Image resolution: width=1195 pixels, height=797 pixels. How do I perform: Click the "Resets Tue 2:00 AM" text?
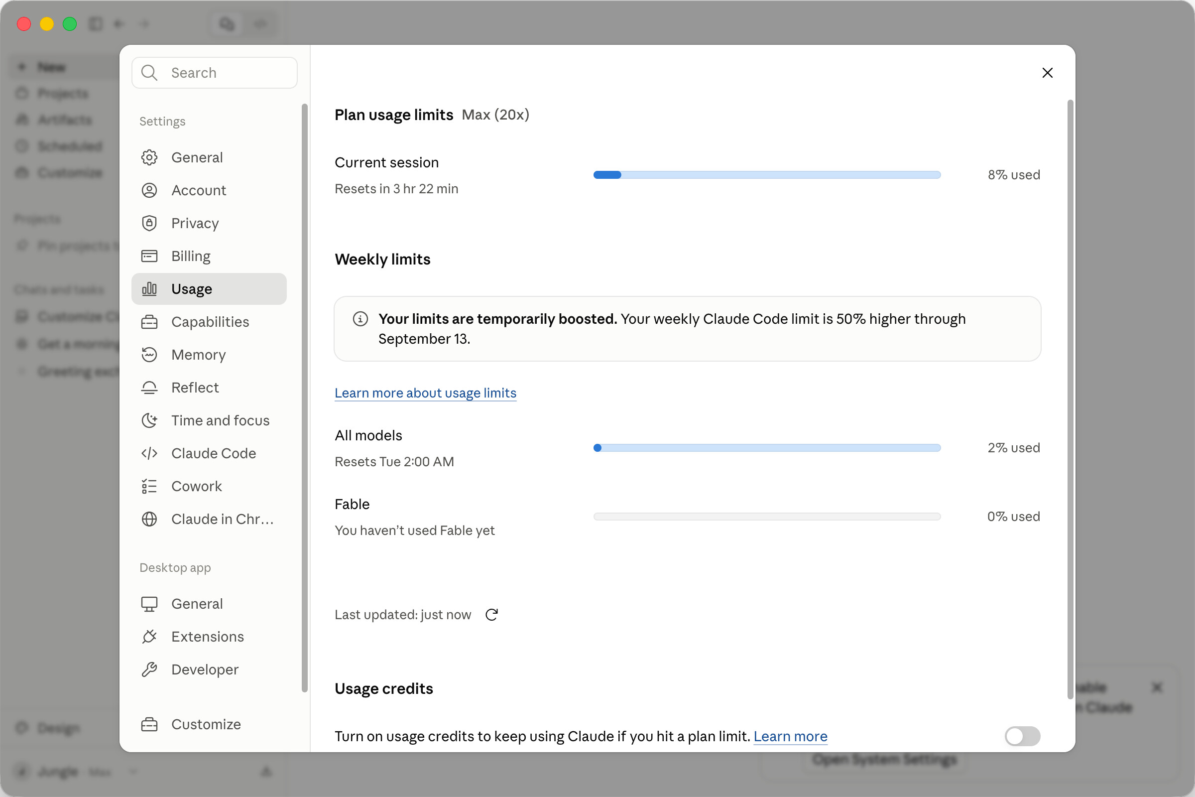point(394,462)
